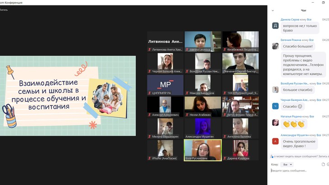Click muted mic icon on Милана Вардазарян tile
Image resolution: width=329 pixels, height=185 pixels.
149,137
